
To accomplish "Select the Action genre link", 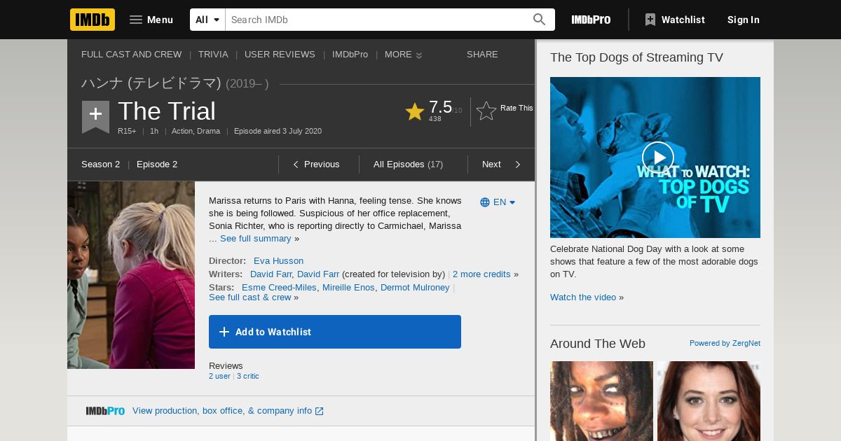I will (x=182, y=131).
